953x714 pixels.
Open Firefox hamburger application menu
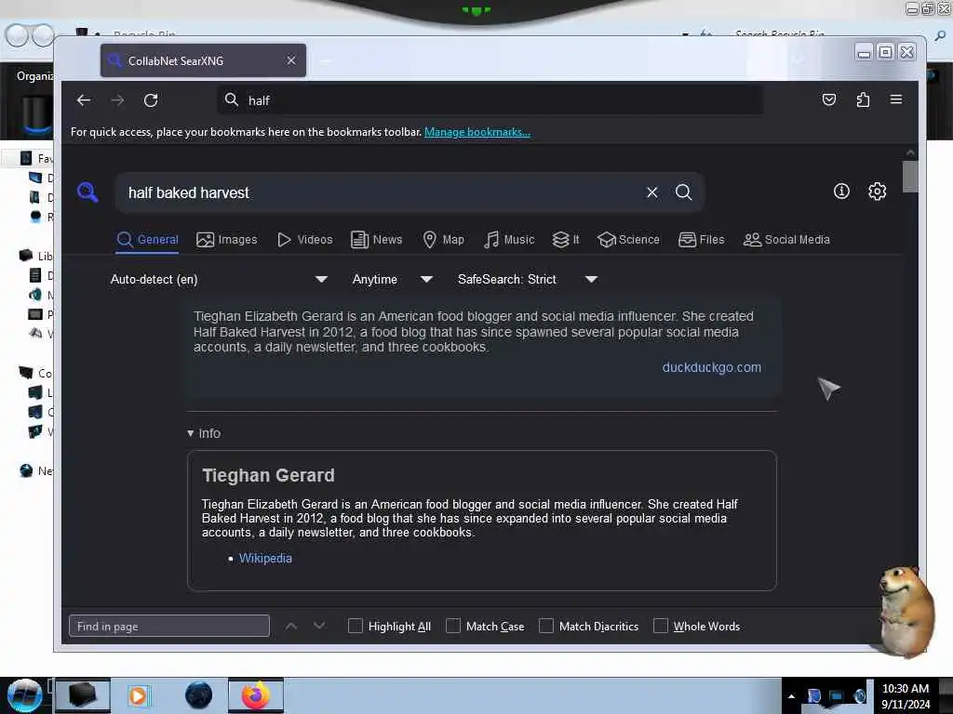pos(896,99)
